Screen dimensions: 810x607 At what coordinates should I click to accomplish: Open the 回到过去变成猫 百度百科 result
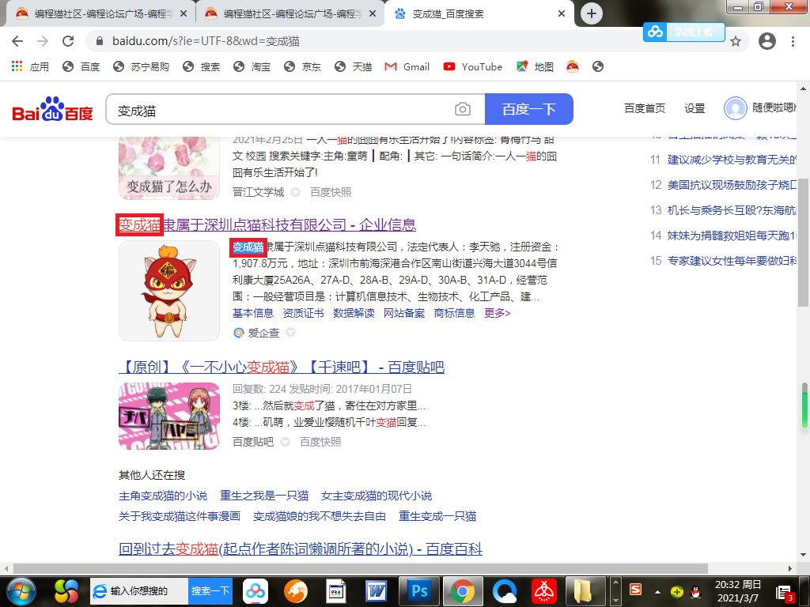(x=301, y=549)
